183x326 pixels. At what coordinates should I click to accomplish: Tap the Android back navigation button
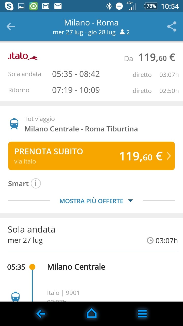tap(41, 314)
